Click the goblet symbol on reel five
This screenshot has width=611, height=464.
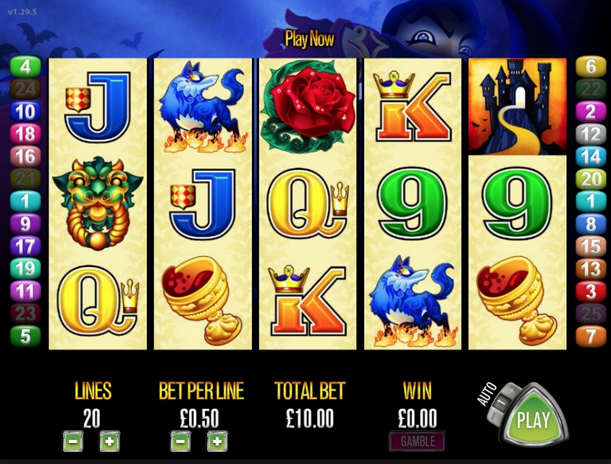click(x=517, y=300)
